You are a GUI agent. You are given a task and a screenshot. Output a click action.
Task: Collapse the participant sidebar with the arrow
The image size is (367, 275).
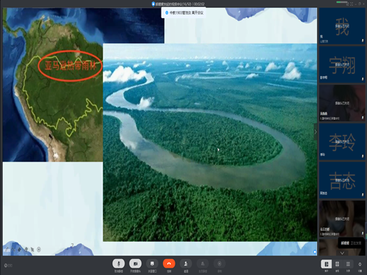pyautogui.click(x=316, y=132)
